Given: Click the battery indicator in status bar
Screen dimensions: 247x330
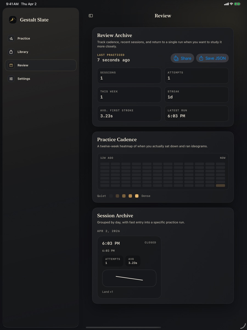Looking at the screenshot, I should pos(237,4).
